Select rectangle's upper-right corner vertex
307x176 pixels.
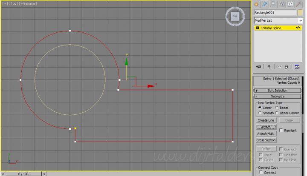click(233, 90)
